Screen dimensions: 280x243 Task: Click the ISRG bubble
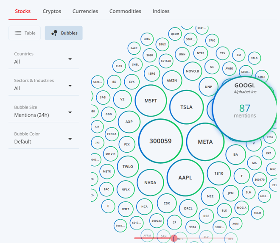coord(152,73)
